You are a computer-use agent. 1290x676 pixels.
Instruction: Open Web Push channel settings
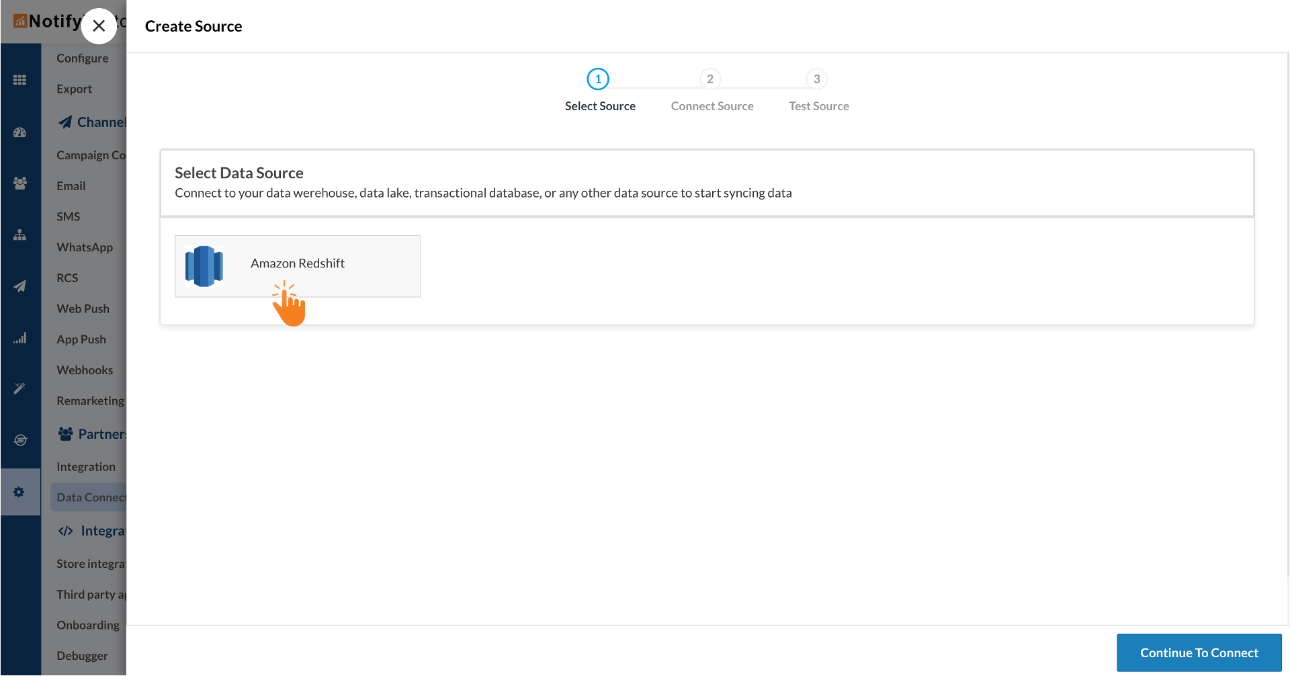(83, 309)
